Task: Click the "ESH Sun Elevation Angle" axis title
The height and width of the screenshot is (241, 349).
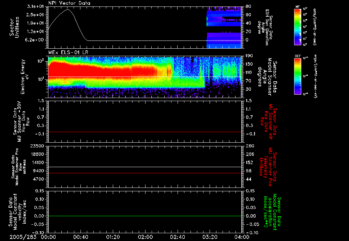Action: (266, 27)
